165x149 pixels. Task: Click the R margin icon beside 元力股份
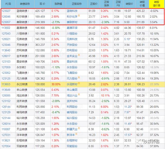tap(79, 78)
